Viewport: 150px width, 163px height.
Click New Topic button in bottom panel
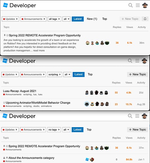pyautogui.click(x=138, y=130)
